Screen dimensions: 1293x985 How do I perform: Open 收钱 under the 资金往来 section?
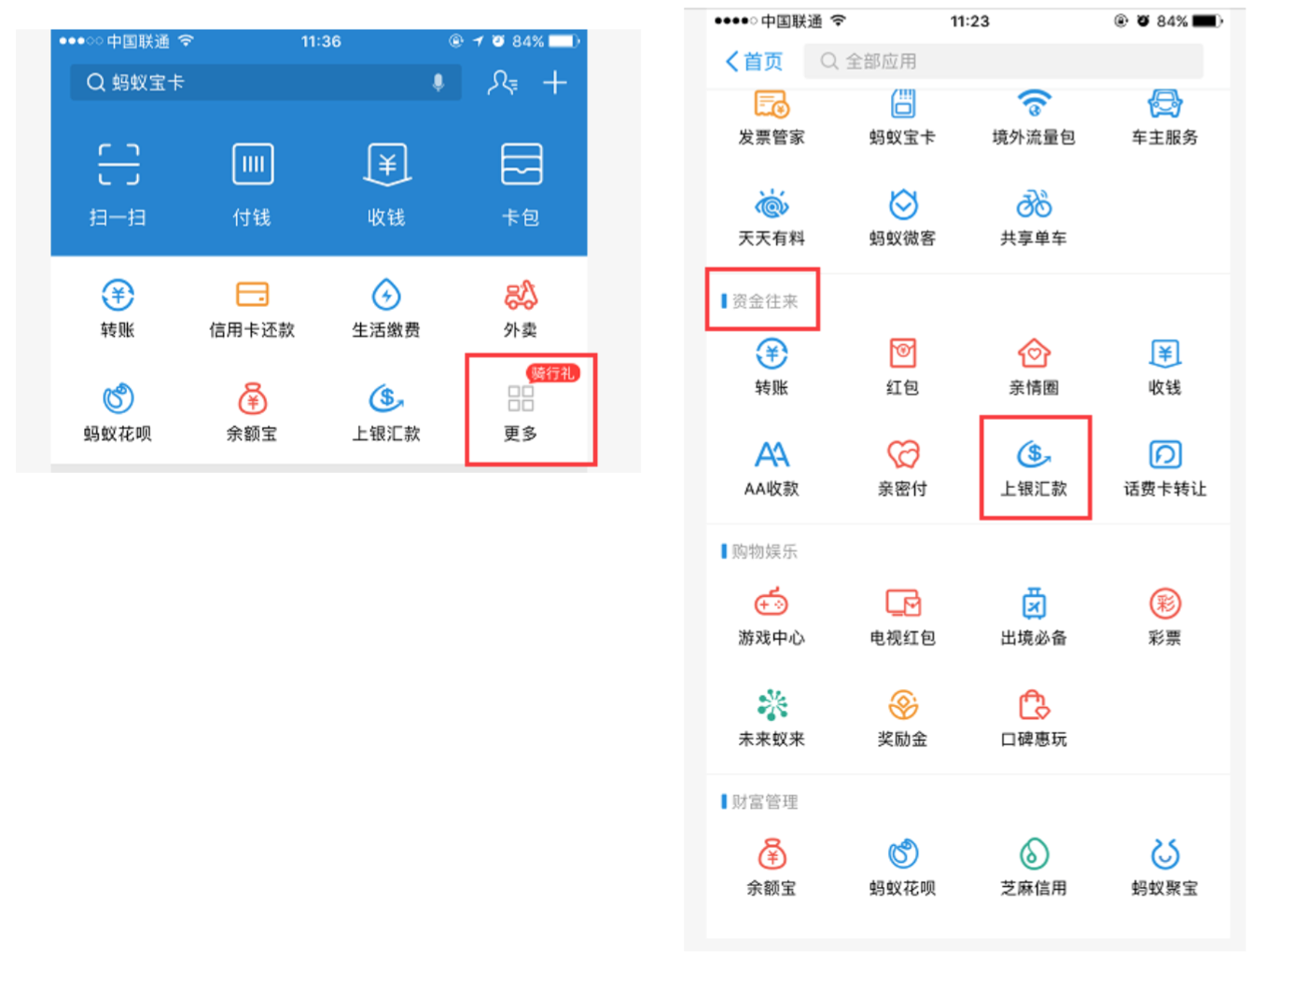(x=1165, y=368)
